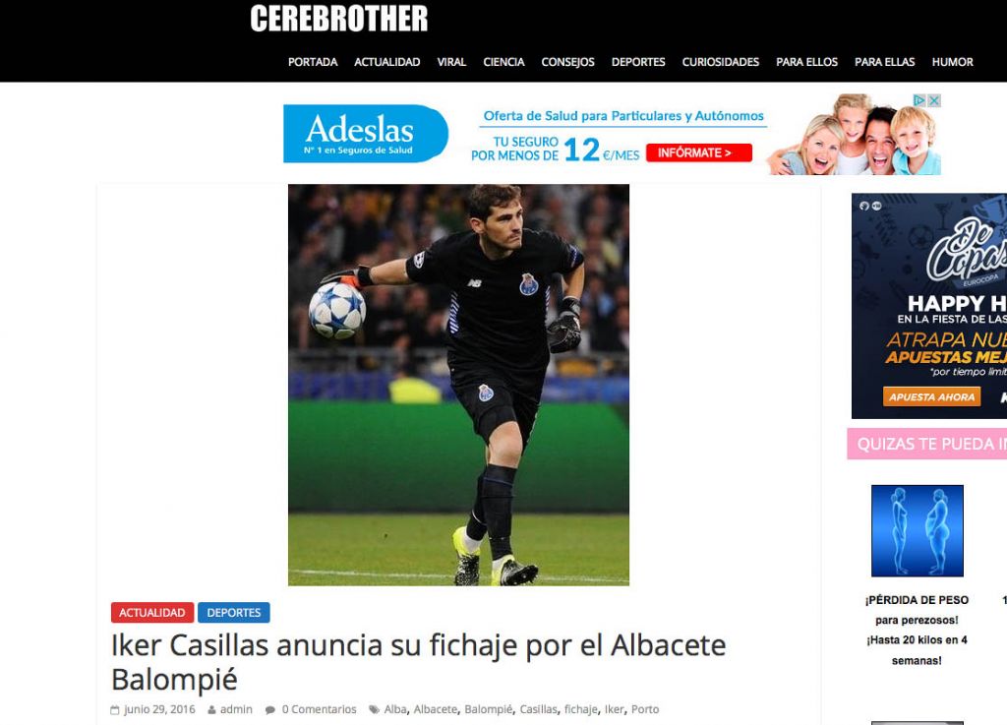
Task: Click the AdChoices triangle icon
Action: pyautogui.click(x=920, y=100)
